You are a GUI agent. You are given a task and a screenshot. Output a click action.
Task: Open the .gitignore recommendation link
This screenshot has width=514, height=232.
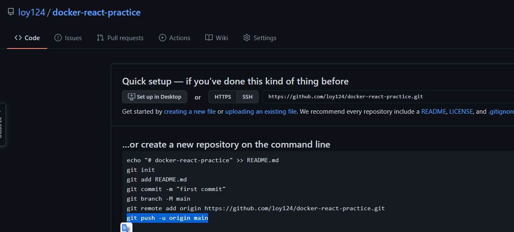pyautogui.click(x=501, y=112)
